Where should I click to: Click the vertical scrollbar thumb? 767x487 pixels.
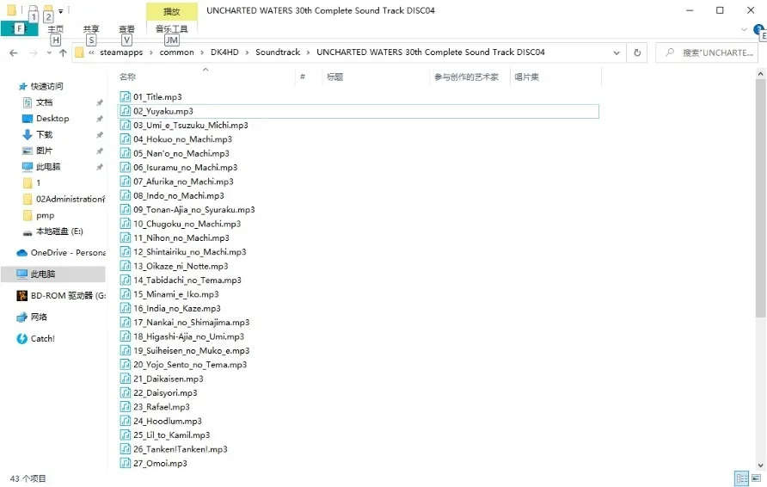pos(760,198)
